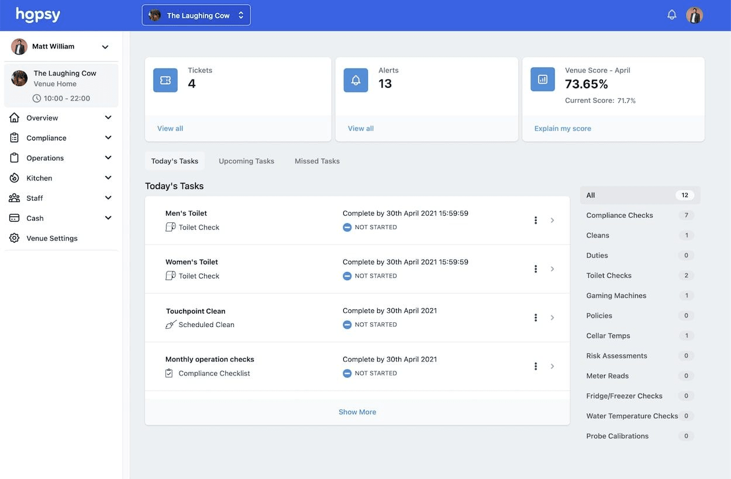Click Explain my score
The width and height of the screenshot is (731, 479).
[562, 128]
